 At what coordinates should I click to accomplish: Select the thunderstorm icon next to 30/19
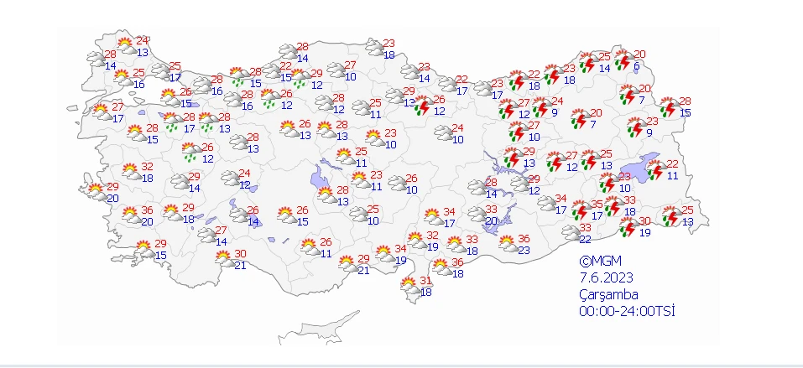tap(628, 226)
